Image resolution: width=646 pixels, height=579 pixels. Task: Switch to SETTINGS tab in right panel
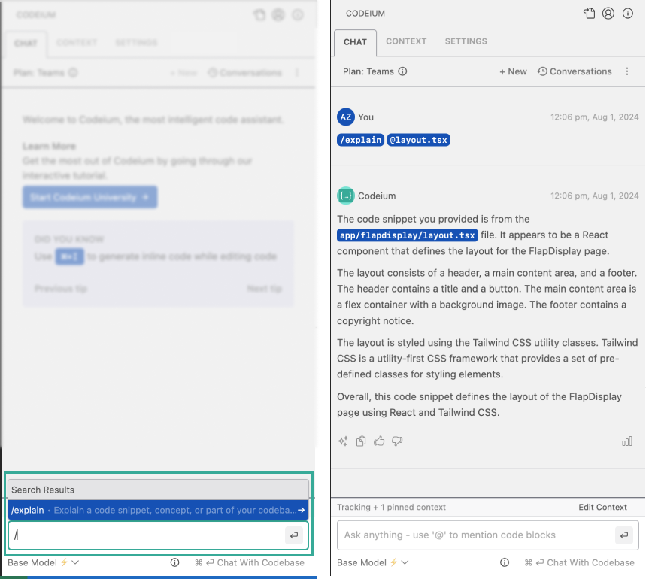[466, 41]
